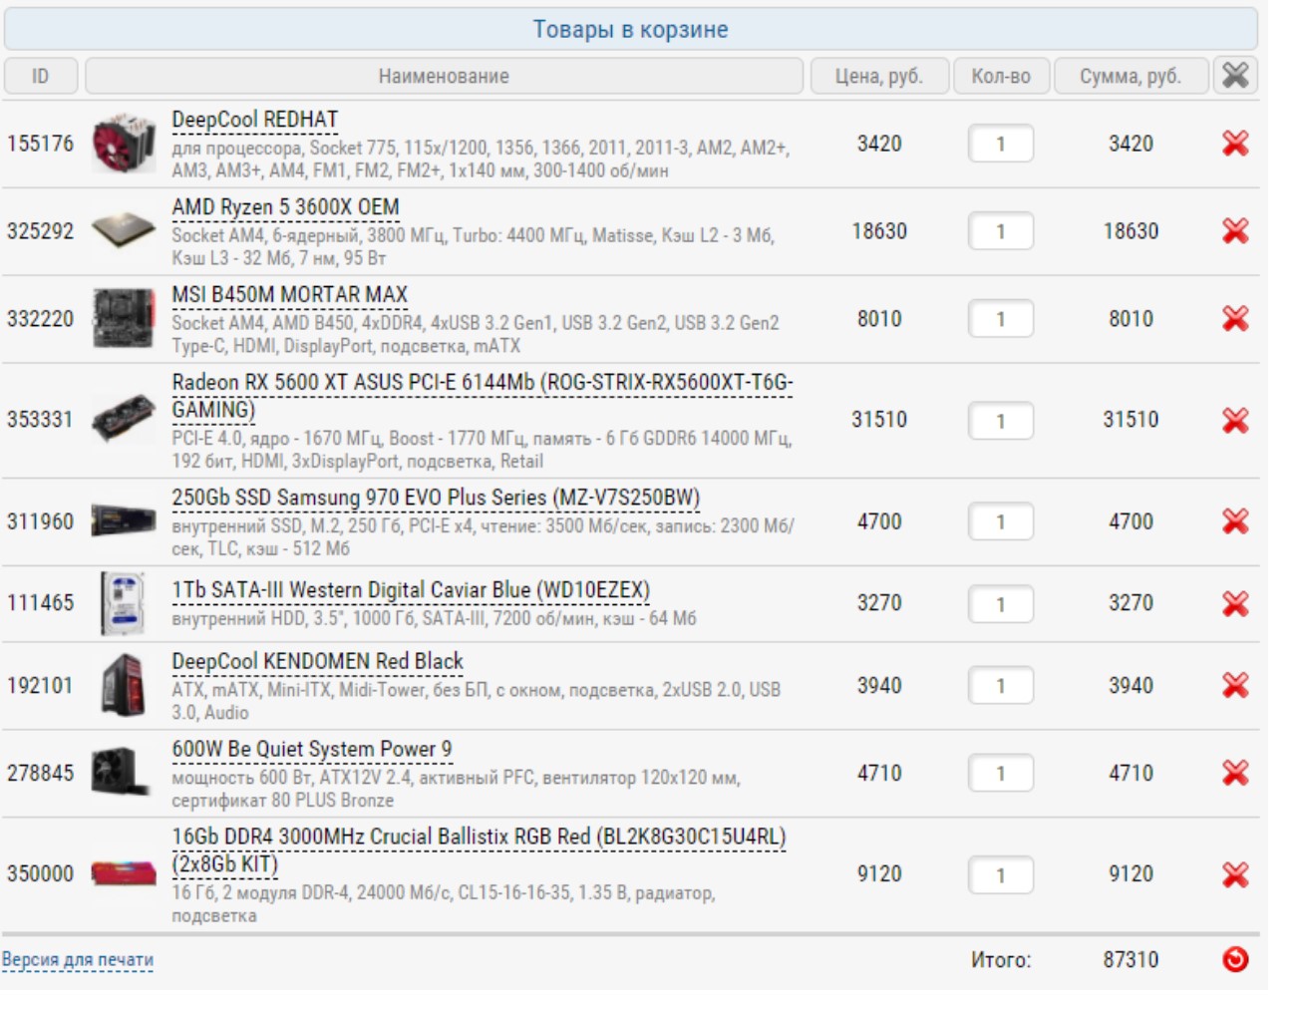Click the DeepCool REDHAT cooler image
This screenshot has height=1010, width=1304.
pos(124,144)
